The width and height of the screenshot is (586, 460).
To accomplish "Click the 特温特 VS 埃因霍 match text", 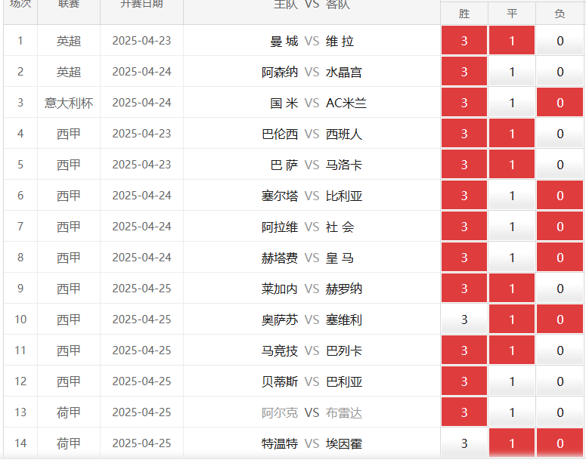I will (312, 443).
